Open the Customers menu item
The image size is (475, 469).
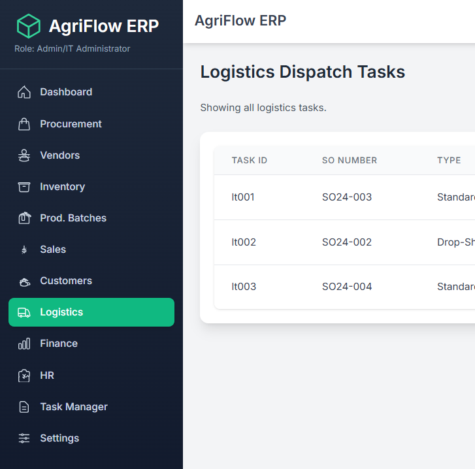coord(65,281)
